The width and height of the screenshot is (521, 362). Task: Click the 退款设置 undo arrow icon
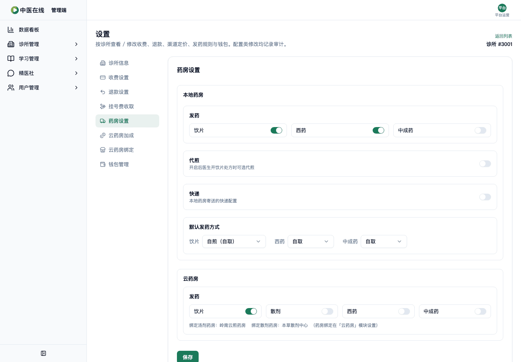tap(103, 92)
